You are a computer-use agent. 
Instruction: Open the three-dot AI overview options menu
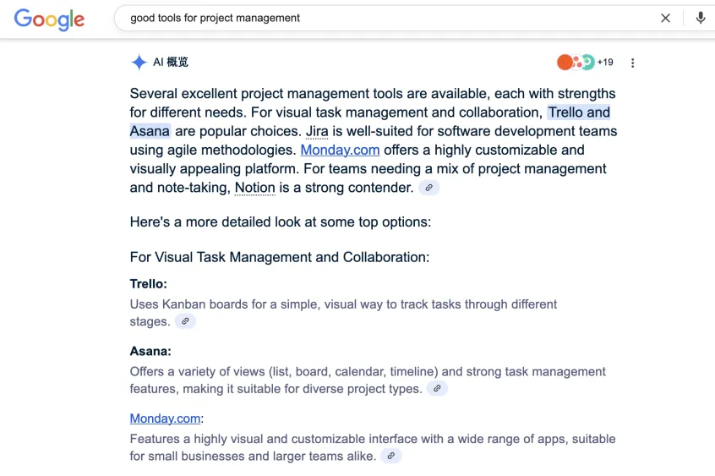pos(632,63)
